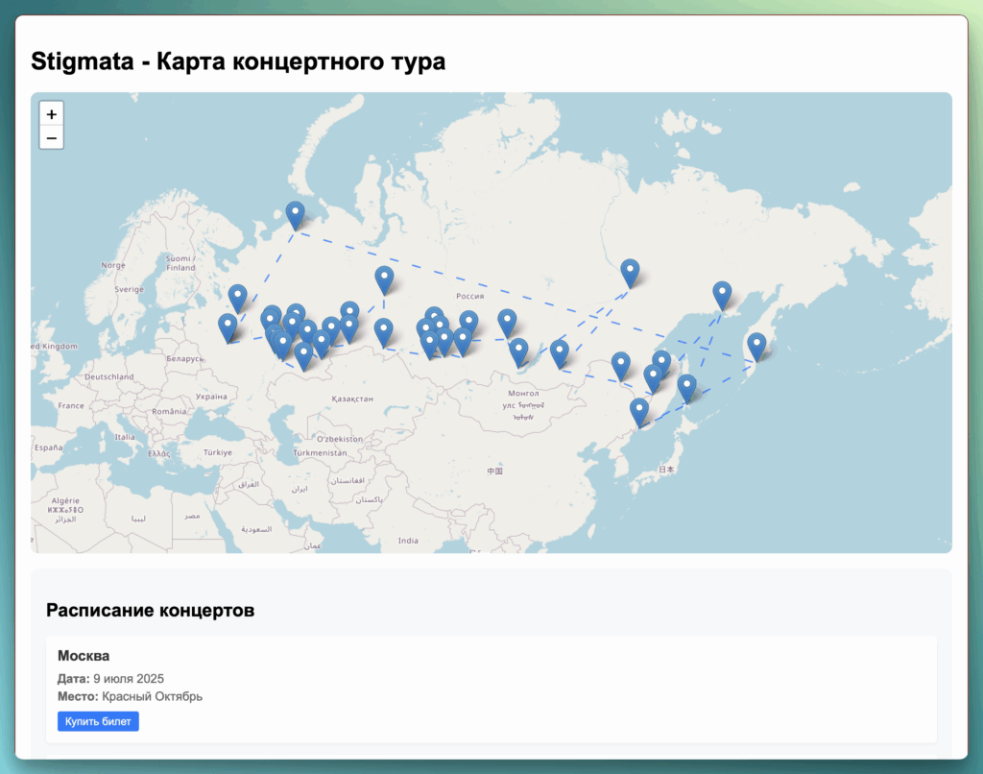
Task: Select the Magadan marker on the Okhotsk coast
Action: pyautogui.click(x=722, y=296)
